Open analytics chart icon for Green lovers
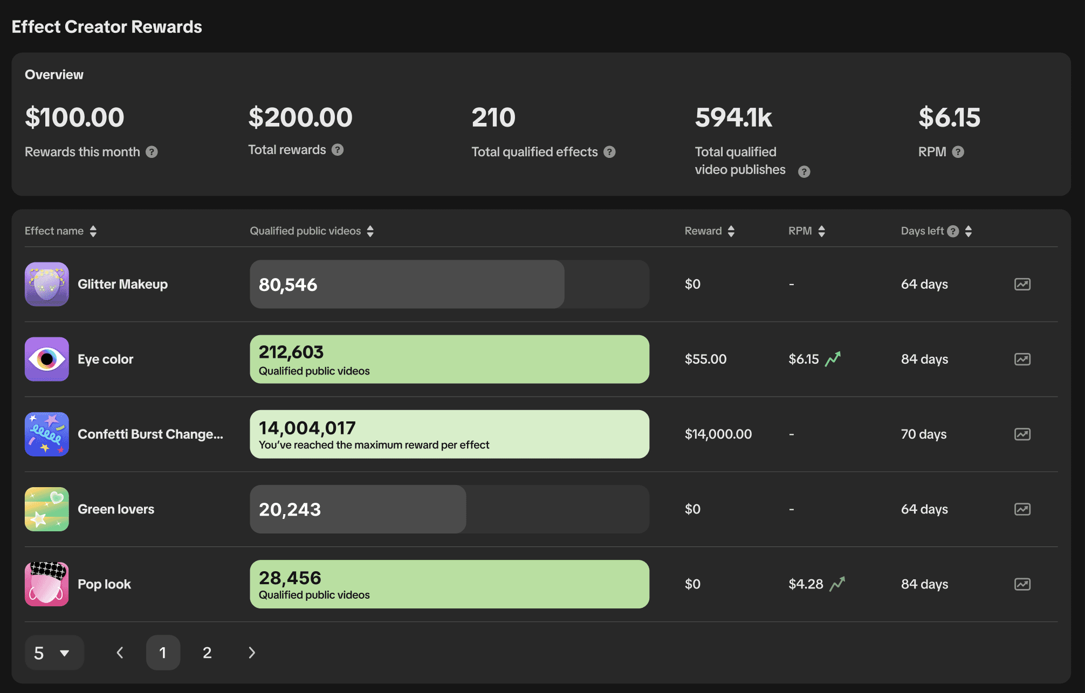Screen dimensions: 1085x693 coord(1022,509)
